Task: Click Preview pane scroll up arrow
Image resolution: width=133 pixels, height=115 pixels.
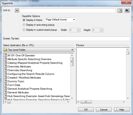Action: [x=128, y=50]
